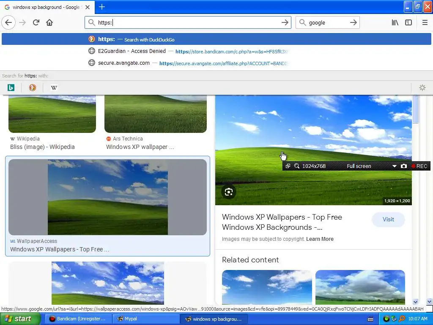Open the Library bookmarks icon
This screenshot has width=433, height=325.
395,22
